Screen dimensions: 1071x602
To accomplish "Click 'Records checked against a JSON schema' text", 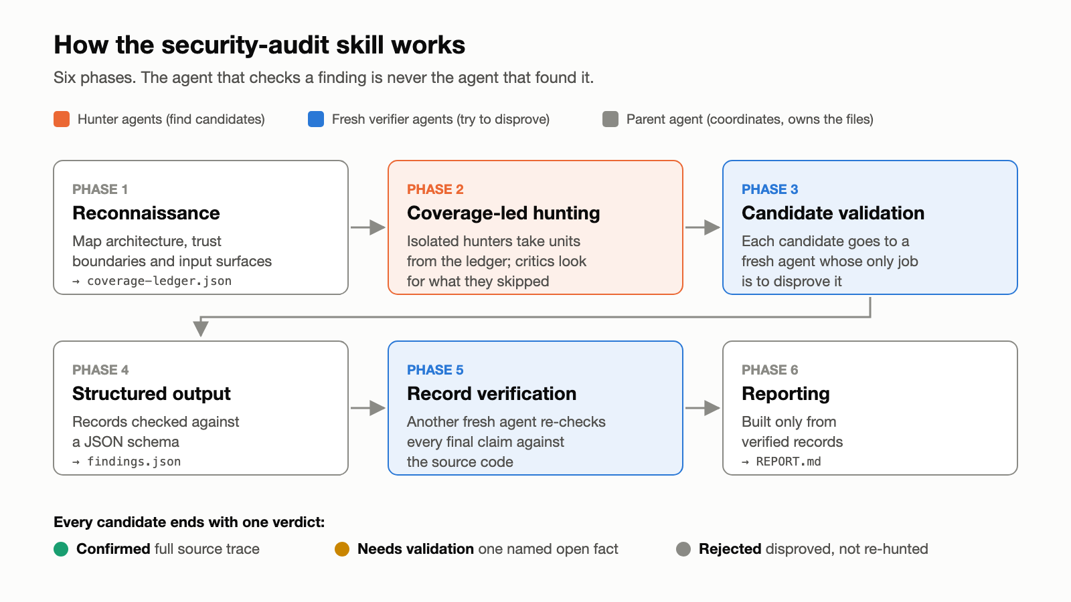I will coord(155,431).
